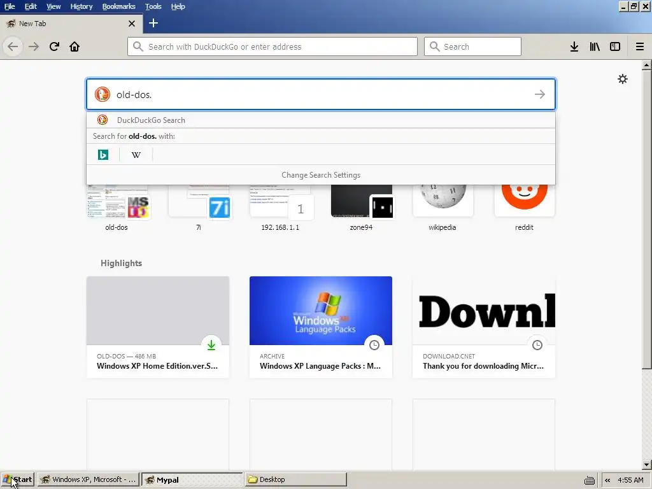The image size is (652, 489).
Task: Open the Downloads toolbar icon
Action: [x=574, y=46]
